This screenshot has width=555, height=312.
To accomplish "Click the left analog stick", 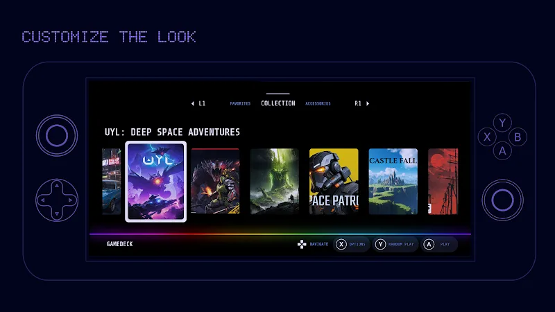I will (57, 135).
